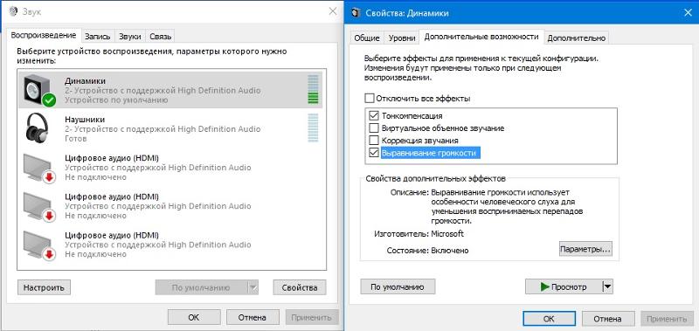Click the first Цифровое аудио (HDMI) monitor icon

tap(39, 168)
